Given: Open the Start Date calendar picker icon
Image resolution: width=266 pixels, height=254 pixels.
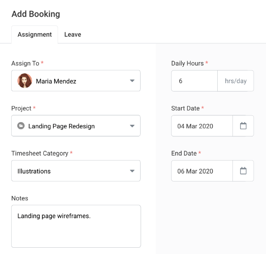Looking at the screenshot, I should point(243,126).
